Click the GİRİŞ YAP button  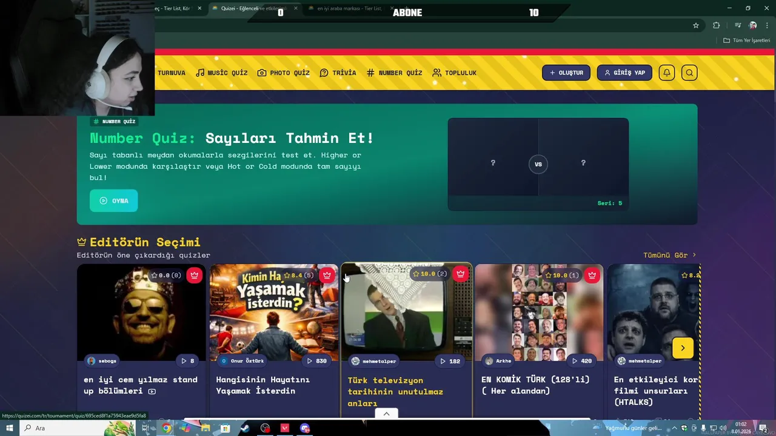pyautogui.click(x=624, y=73)
